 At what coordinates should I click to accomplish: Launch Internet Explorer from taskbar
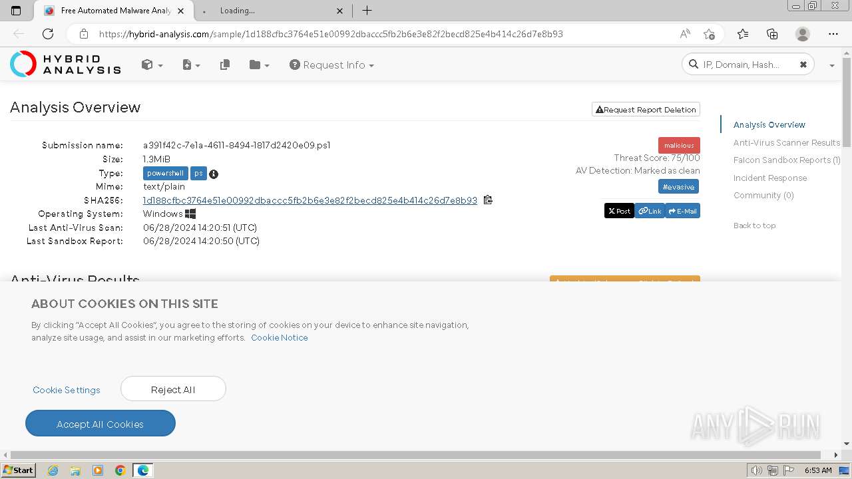click(x=53, y=470)
